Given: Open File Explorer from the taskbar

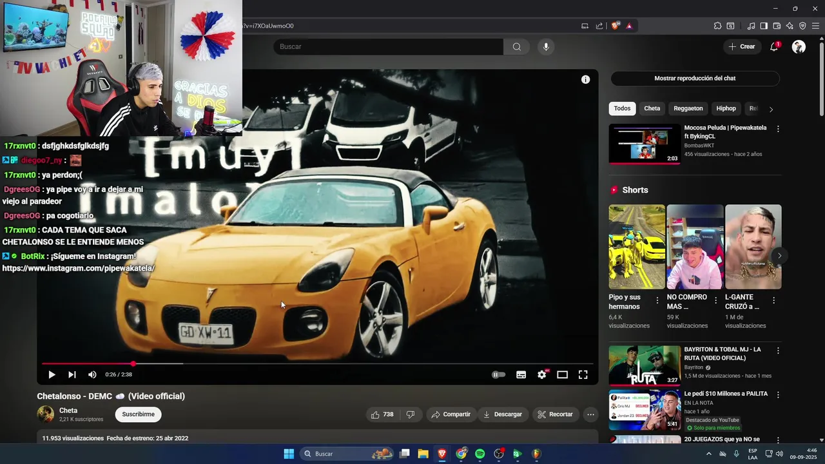Looking at the screenshot, I should pyautogui.click(x=423, y=454).
